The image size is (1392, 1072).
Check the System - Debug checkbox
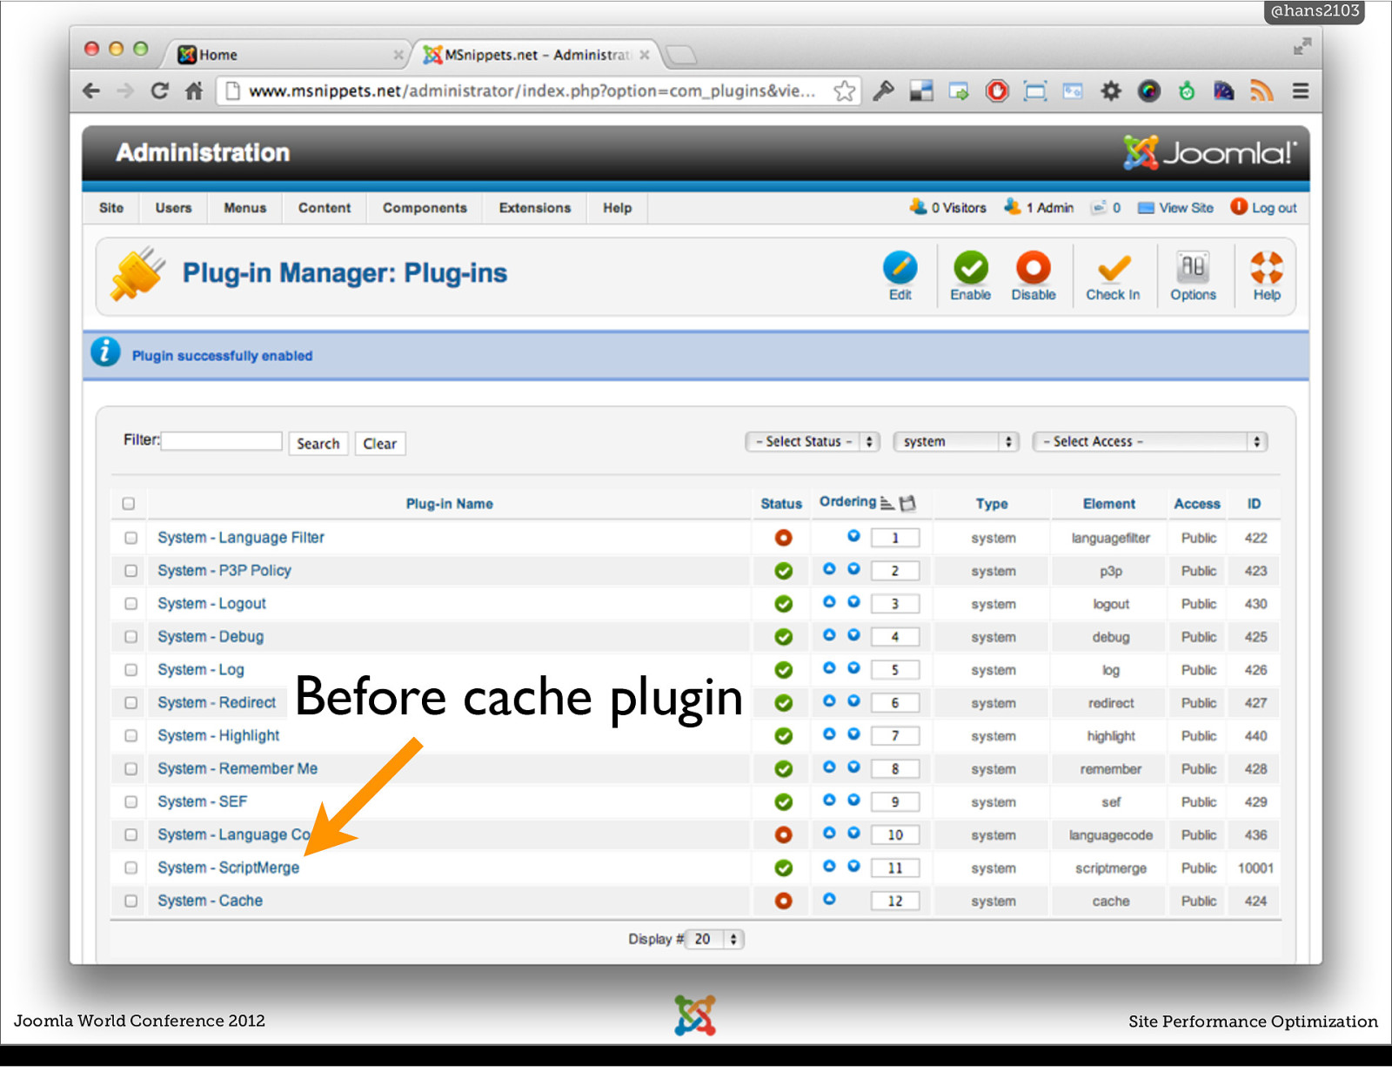(130, 637)
